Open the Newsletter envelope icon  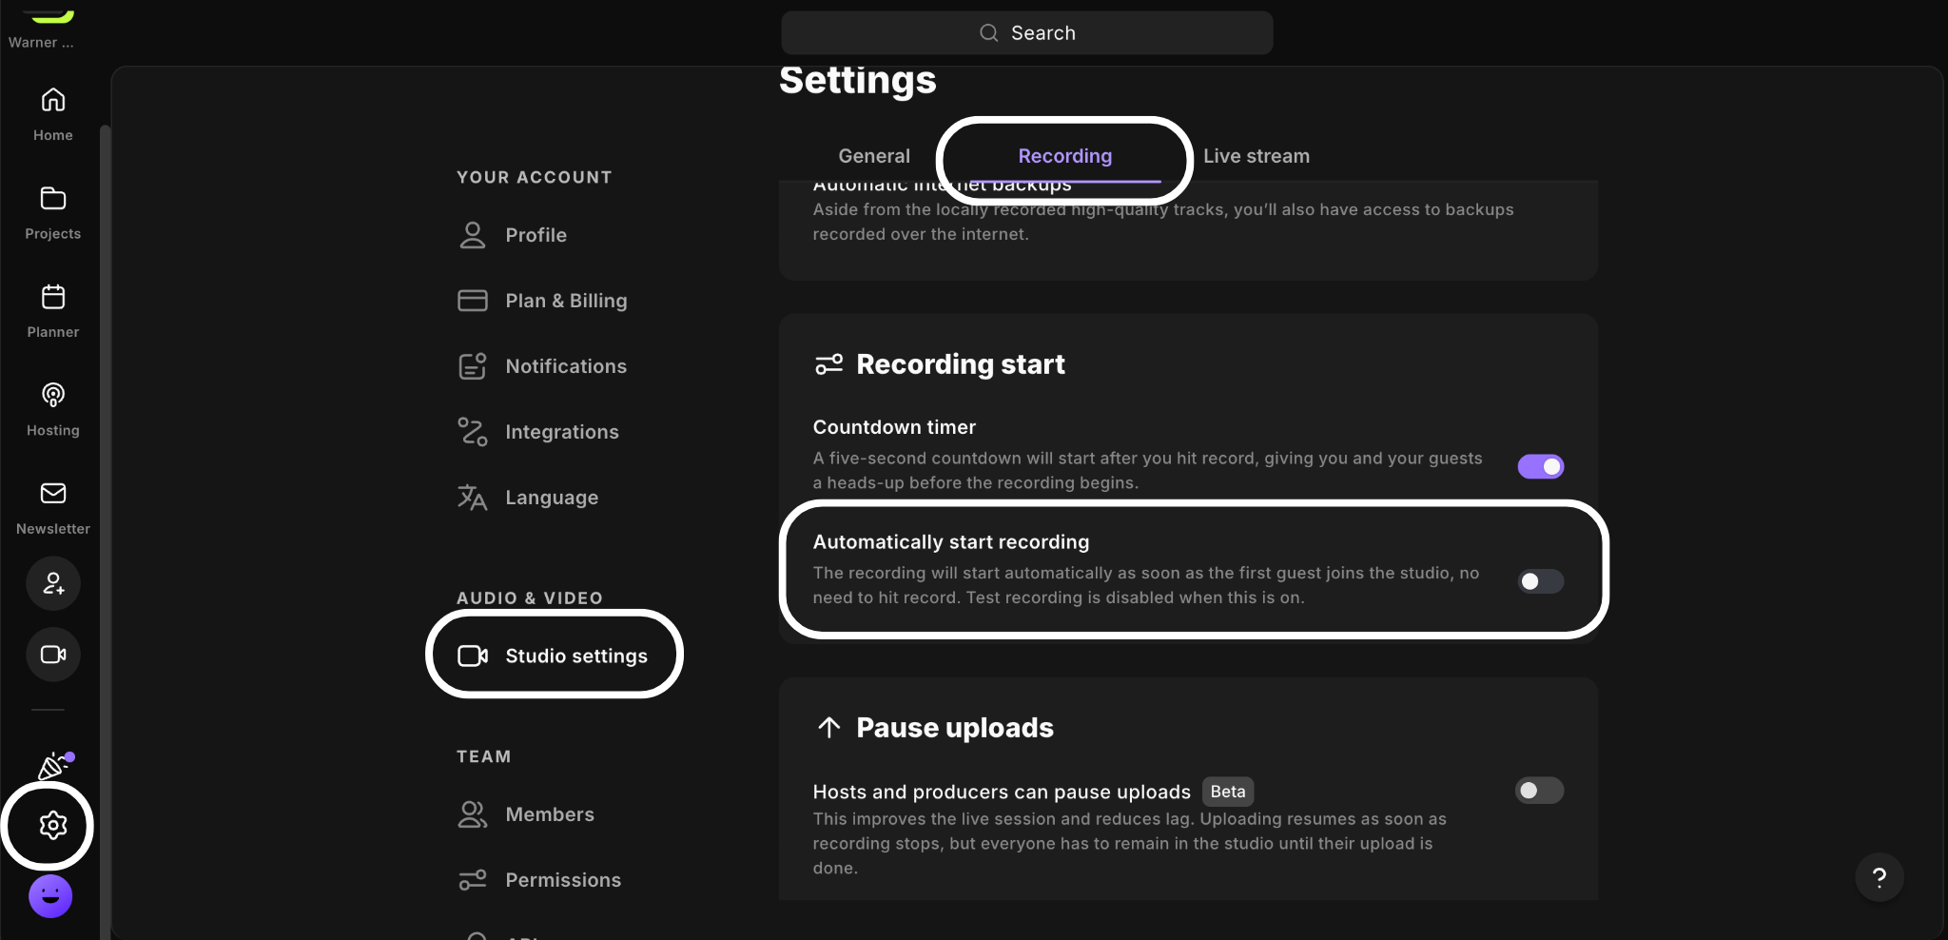[x=53, y=493]
